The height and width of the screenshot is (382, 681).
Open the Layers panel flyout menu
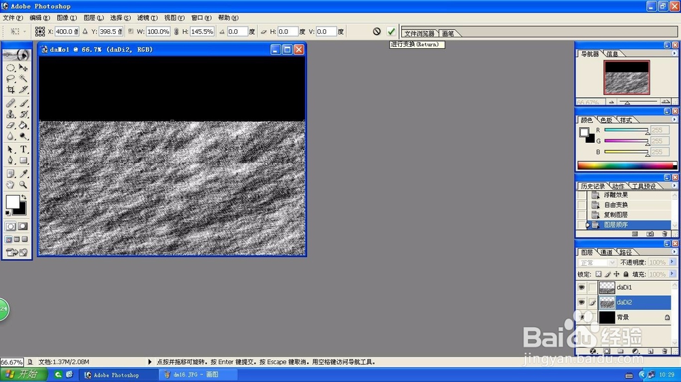pos(674,251)
